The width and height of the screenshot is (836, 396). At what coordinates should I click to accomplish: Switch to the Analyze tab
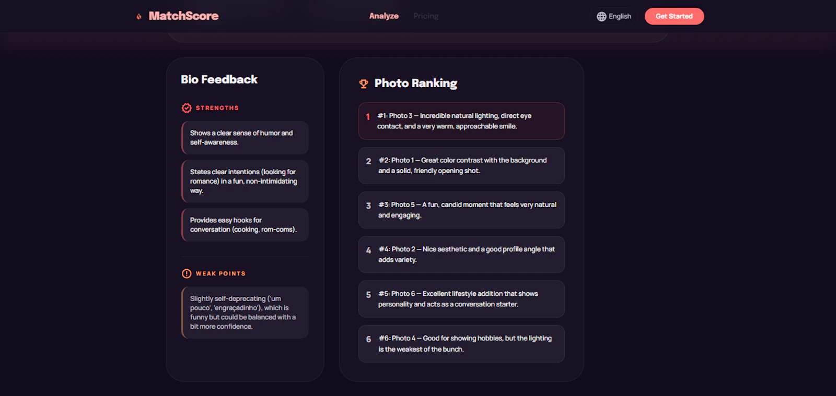pos(384,16)
